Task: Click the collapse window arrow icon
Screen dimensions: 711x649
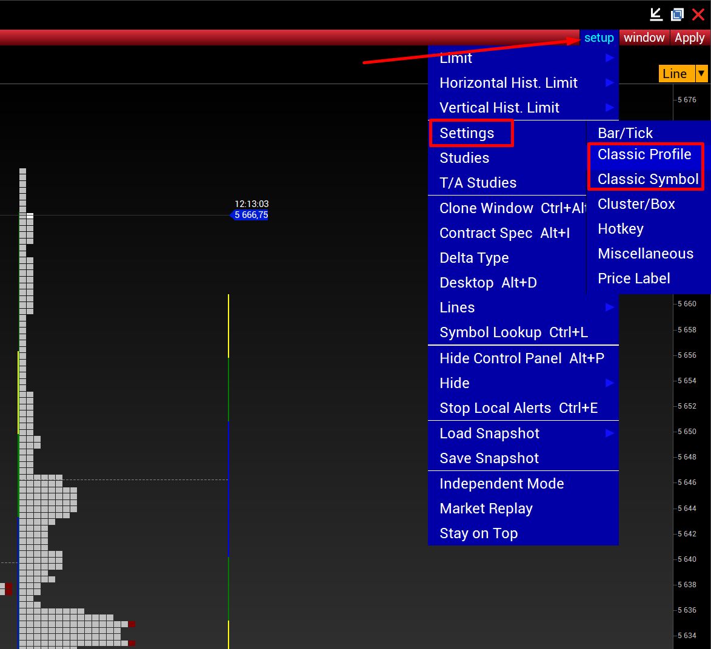Action: [x=656, y=14]
